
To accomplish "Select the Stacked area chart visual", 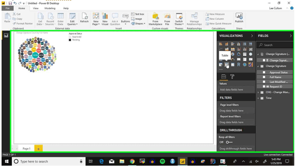I will (x=233, y=49).
